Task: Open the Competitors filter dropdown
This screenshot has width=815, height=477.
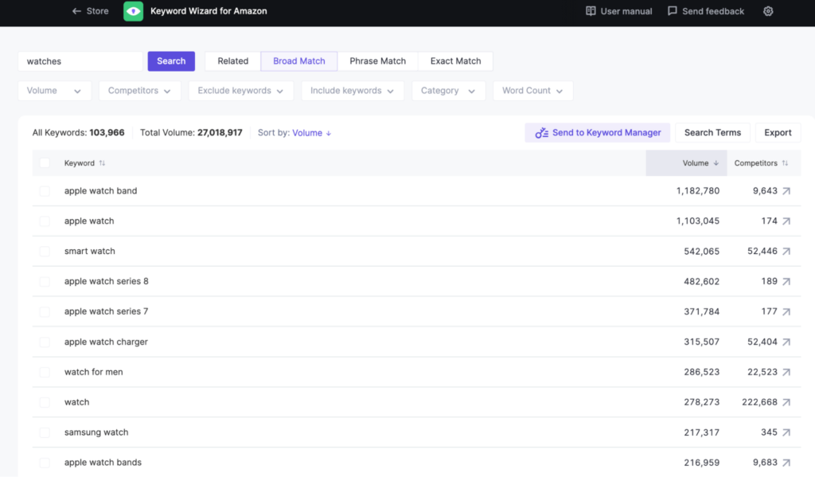Action: pos(140,91)
